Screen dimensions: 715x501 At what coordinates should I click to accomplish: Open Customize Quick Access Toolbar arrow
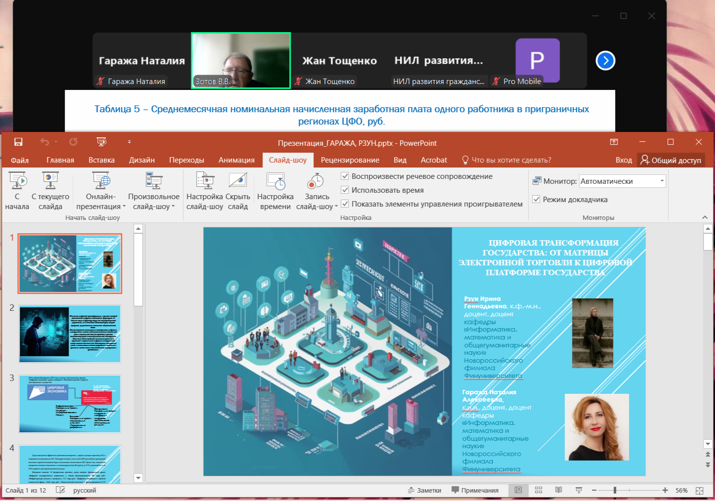[130, 142]
